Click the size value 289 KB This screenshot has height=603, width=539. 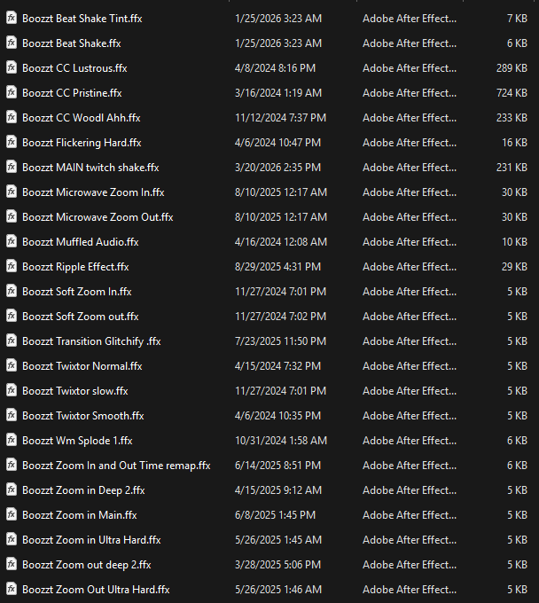512,68
